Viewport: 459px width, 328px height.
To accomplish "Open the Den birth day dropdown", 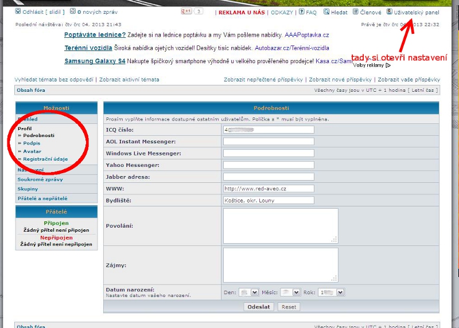I will (248, 292).
